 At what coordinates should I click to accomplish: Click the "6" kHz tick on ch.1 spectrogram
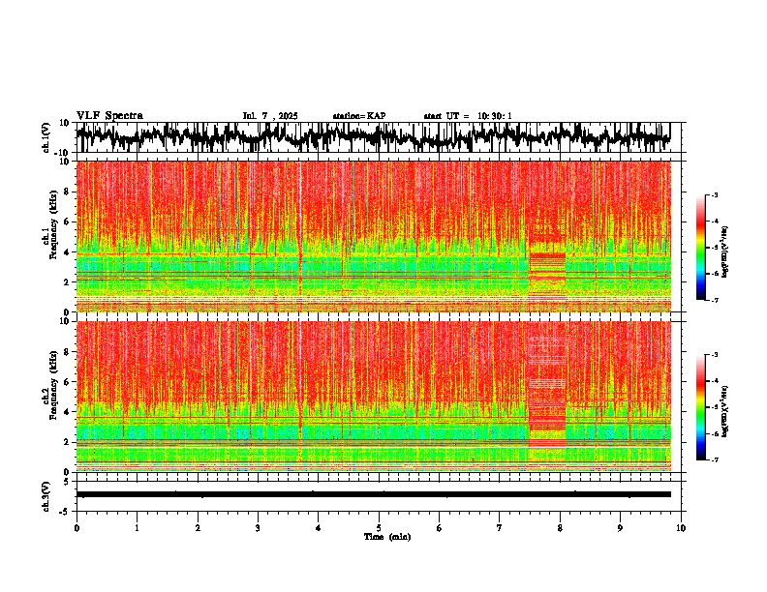tap(68, 222)
